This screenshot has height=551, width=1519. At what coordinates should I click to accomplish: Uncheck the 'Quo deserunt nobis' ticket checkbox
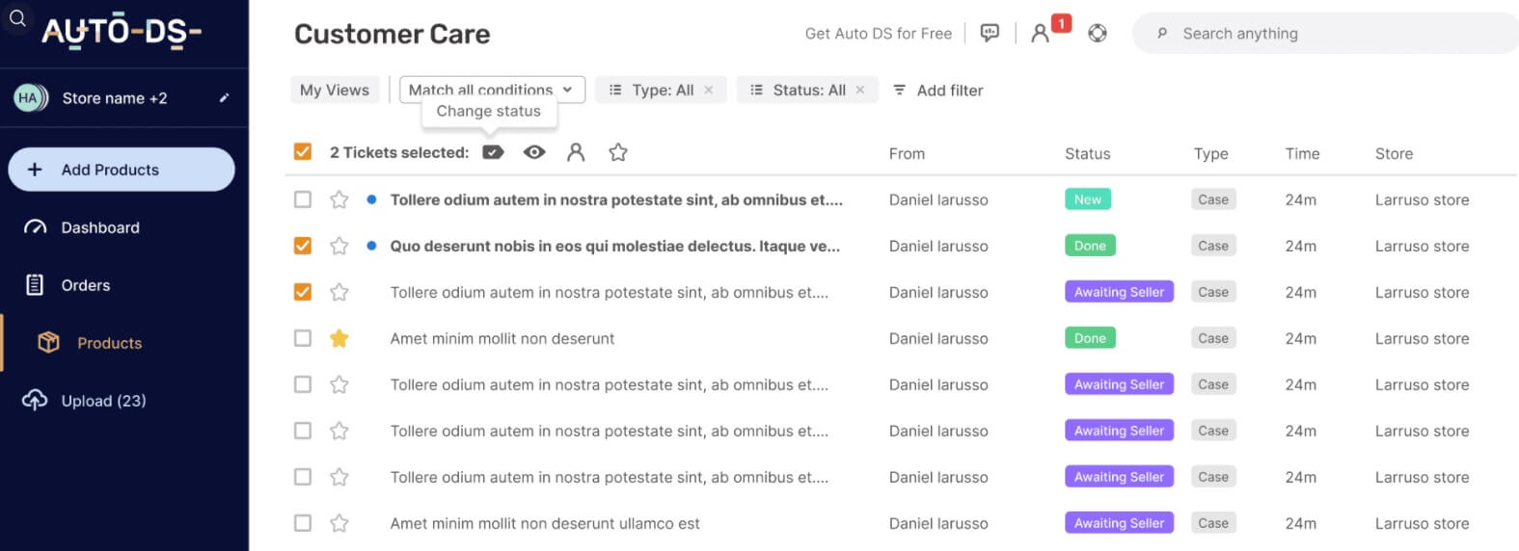pos(303,246)
